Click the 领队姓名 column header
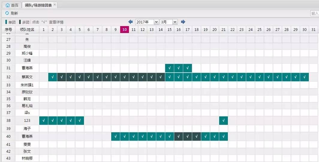The image size is (319, 162). click(27, 29)
